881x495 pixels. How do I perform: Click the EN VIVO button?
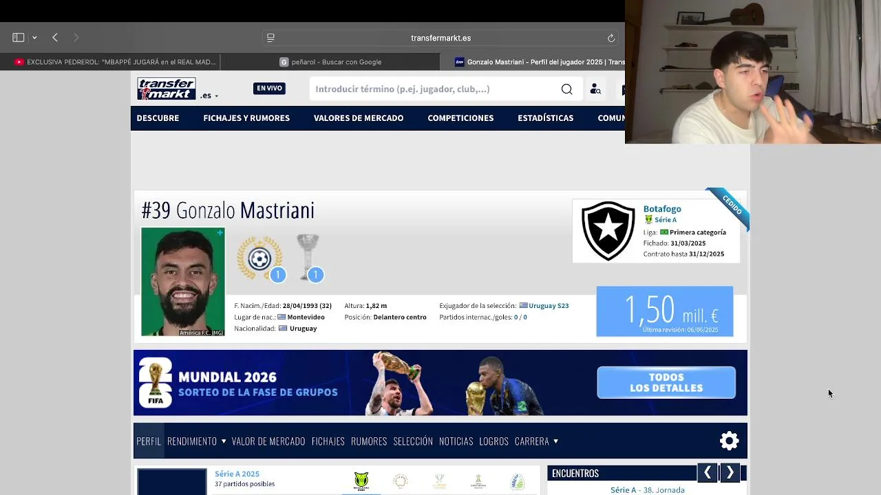[x=269, y=88]
